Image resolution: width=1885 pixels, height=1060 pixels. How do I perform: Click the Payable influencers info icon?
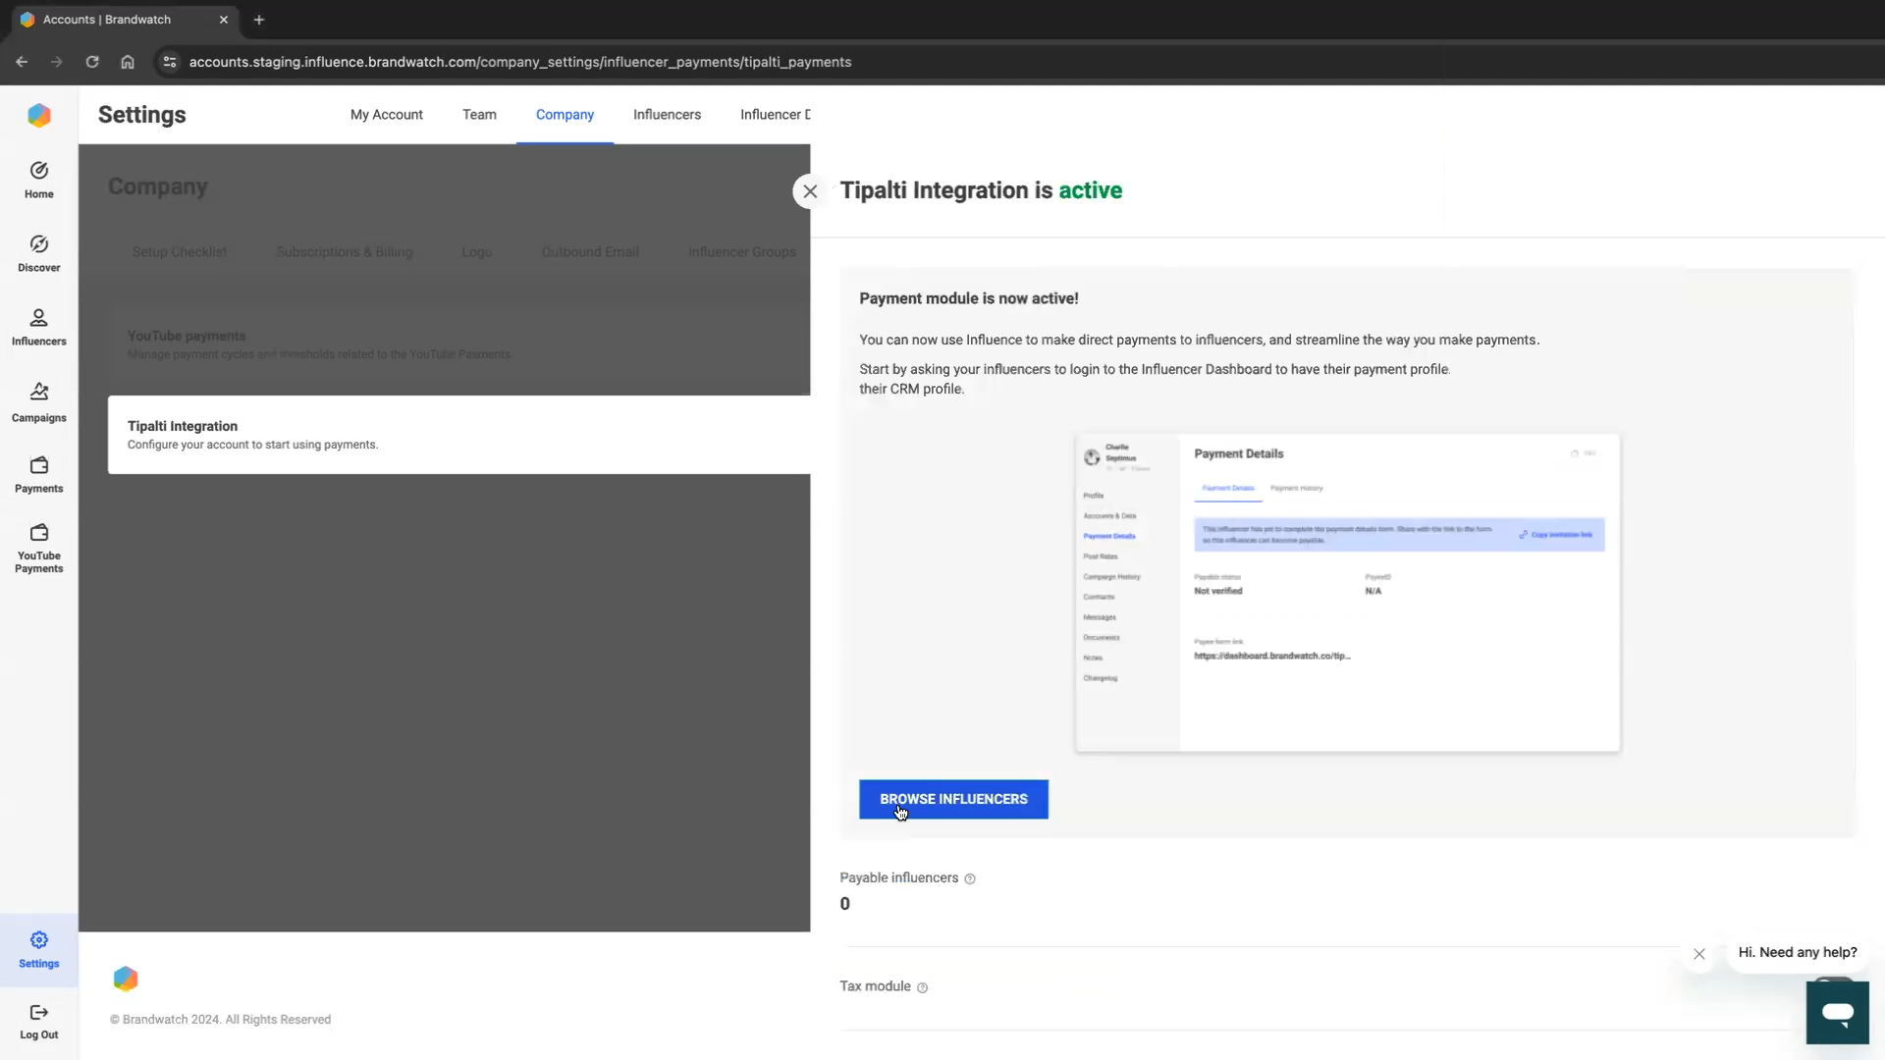970,879
